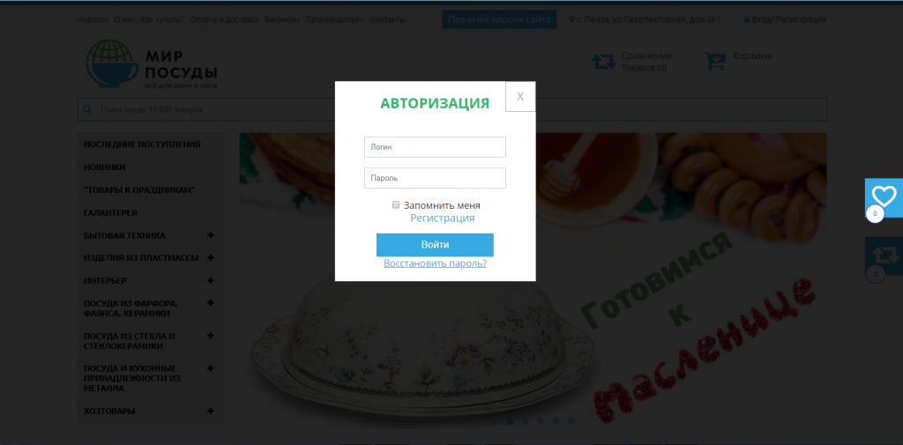Image resolution: width=903 pixels, height=445 pixels.
Task: Follow the Восстановить пароль? link
Action: (435, 263)
